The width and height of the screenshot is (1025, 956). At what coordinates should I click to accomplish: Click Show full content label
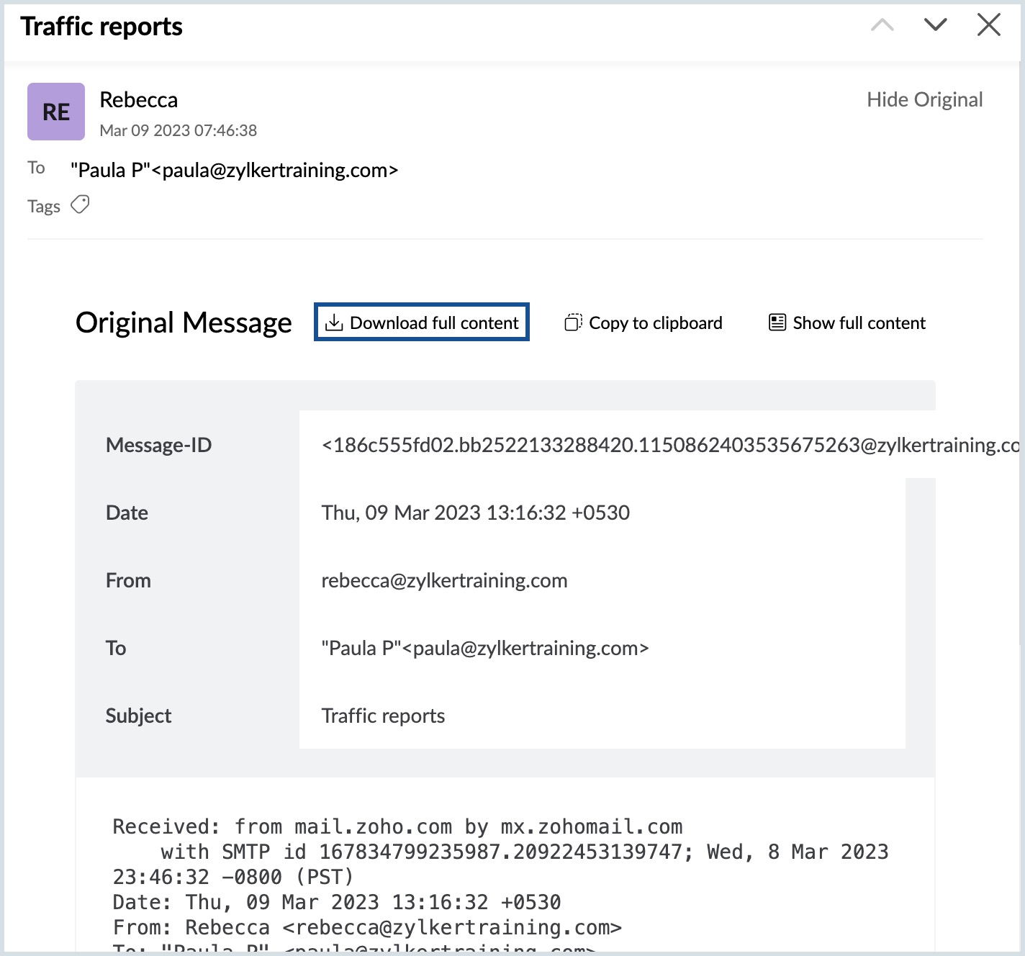859,323
